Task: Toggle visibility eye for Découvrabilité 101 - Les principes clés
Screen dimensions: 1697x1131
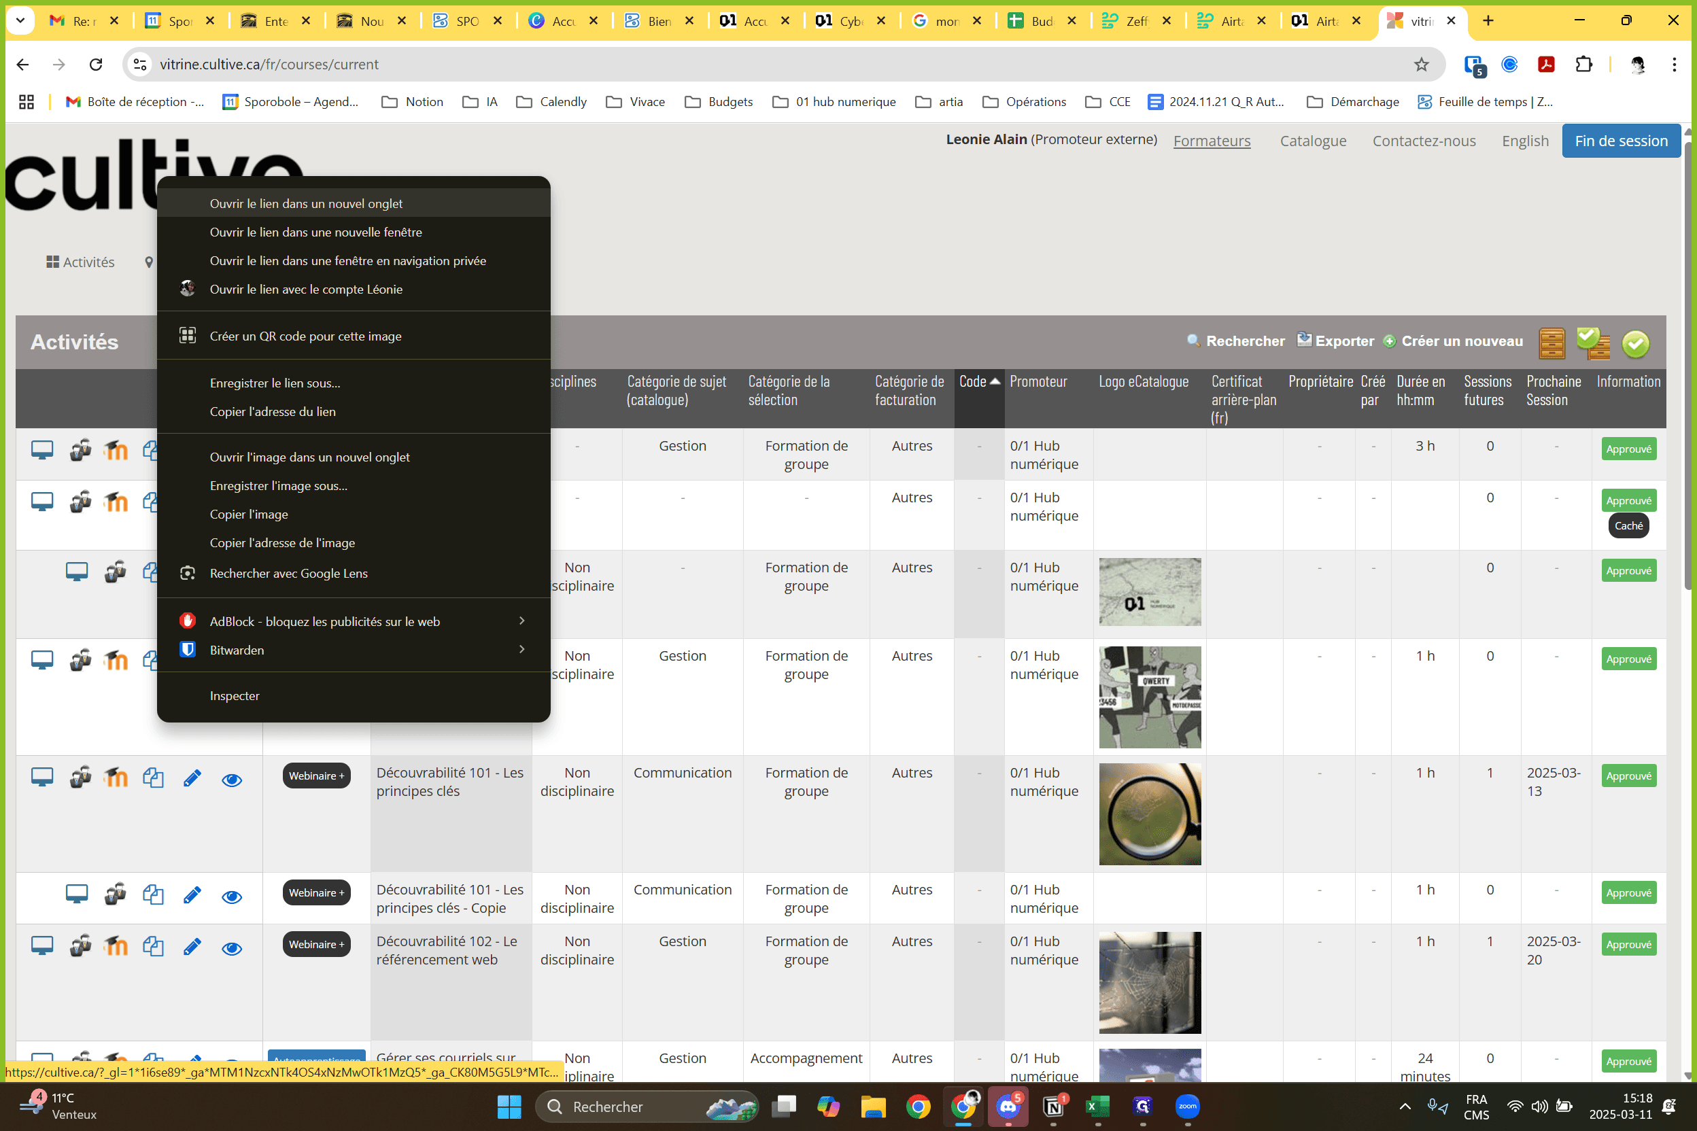Action: click(232, 780)
